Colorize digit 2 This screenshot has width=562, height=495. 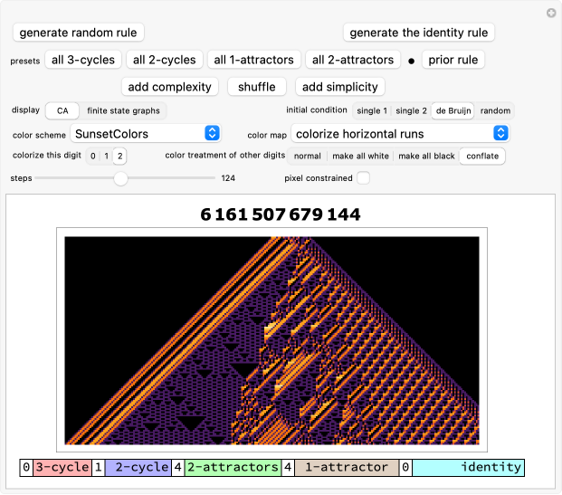point(120,156)
